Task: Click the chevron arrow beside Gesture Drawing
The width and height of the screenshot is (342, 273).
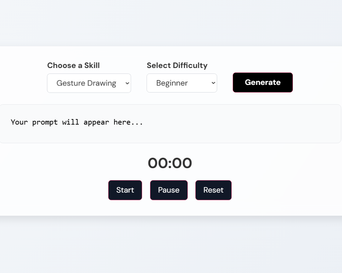Action: pos(127,83)
